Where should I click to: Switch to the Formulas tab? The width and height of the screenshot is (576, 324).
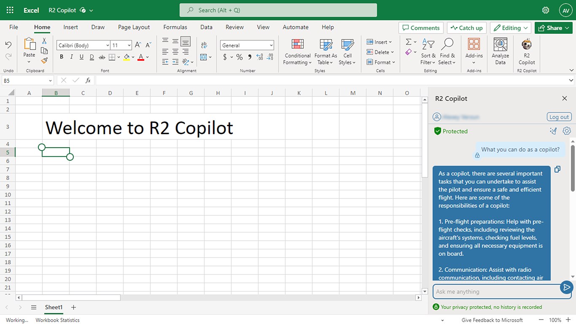[175, 27]
